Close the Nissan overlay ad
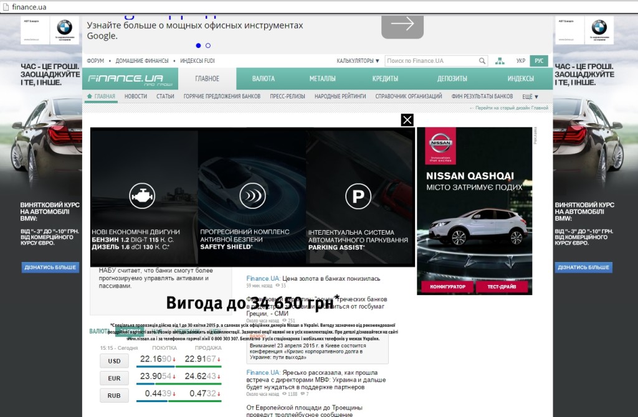 click(x=407, y=120)
